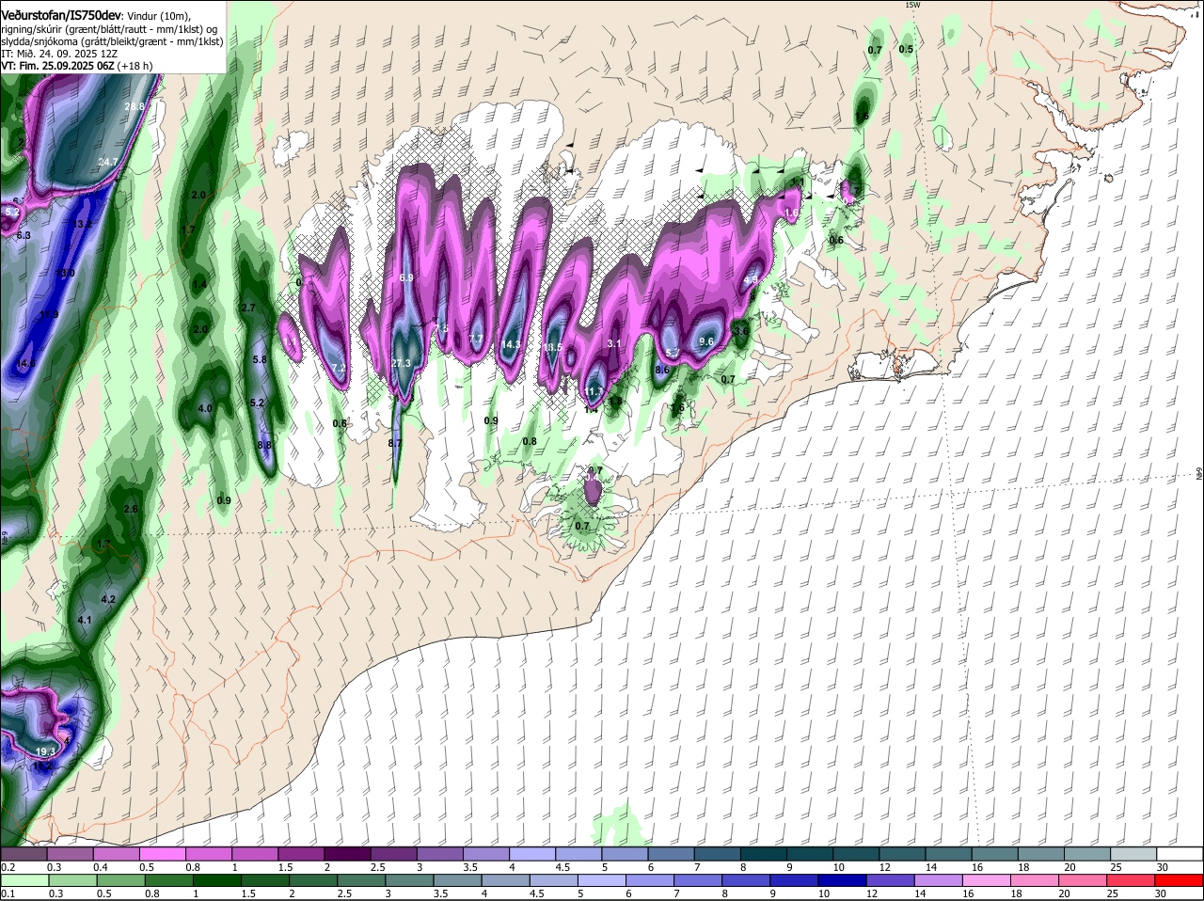Click the 24.7 value label
Screen dimensions: 1204x901
coord(108,162)
